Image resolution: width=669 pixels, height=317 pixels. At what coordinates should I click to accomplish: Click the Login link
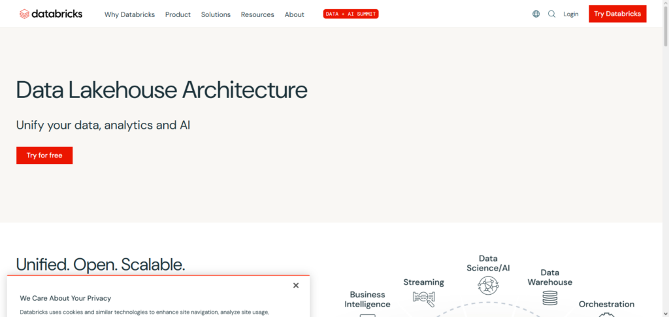[571, 14]
